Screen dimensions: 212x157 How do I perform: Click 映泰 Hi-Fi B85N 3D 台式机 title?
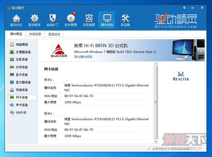[x=101, y=46]
